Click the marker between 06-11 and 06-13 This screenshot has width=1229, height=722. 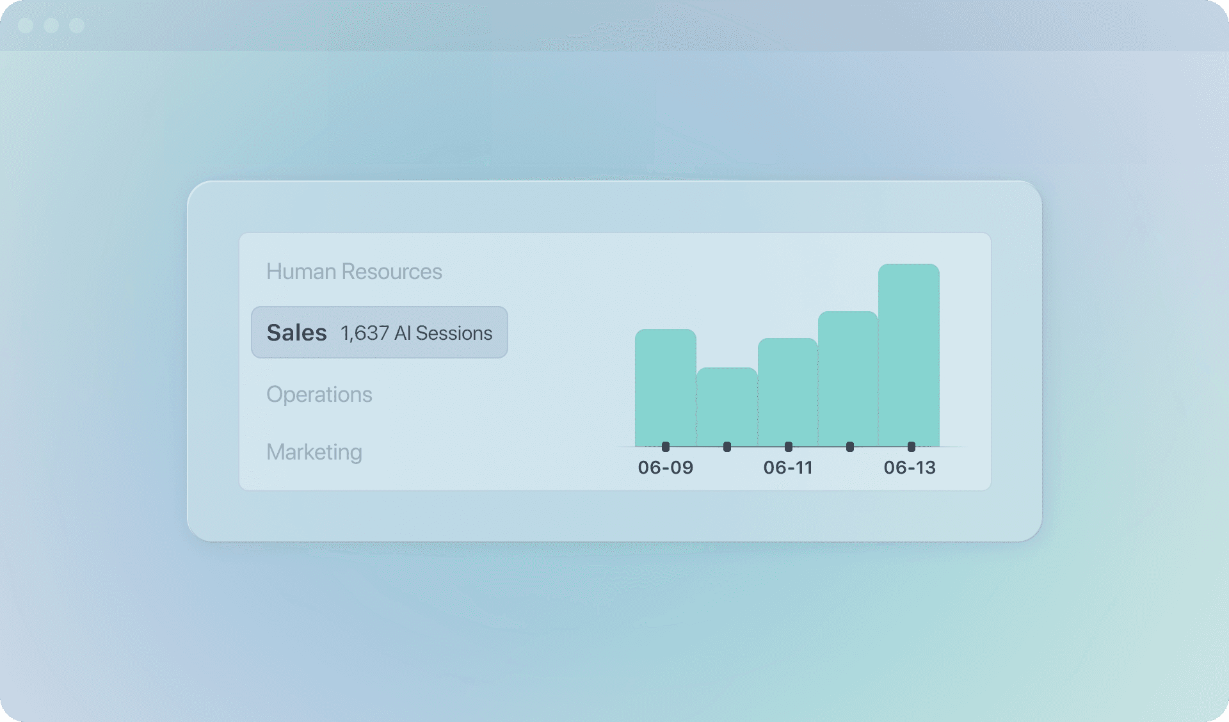(x=850, y=447)
